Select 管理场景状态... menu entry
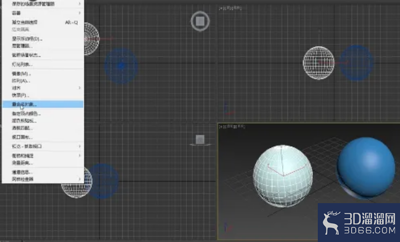 (43, 55)
